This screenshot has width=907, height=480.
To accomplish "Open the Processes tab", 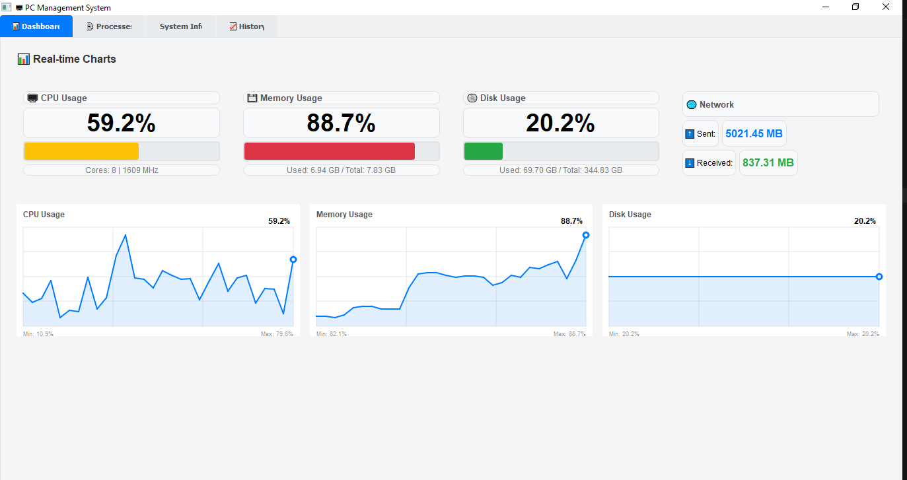I will coord(109,26).
